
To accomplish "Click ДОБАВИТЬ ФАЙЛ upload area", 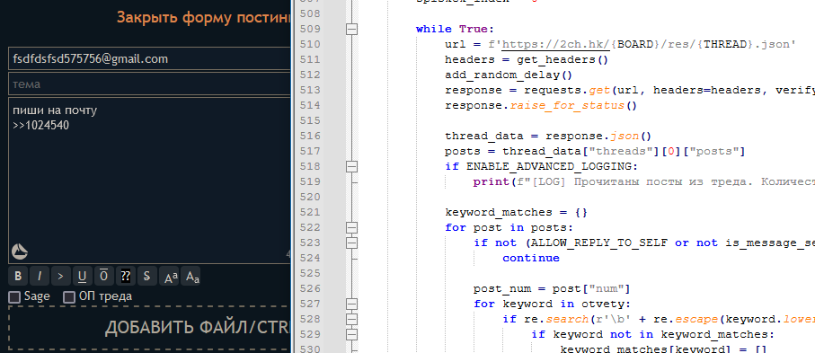I will 150,328.
